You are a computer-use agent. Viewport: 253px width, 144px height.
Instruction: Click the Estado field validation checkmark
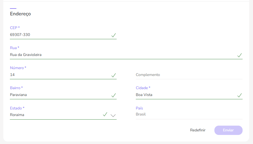tap(105, 114)
